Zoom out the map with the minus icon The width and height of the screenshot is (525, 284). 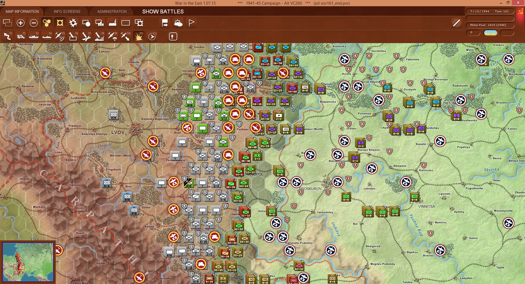pos(34,23)
